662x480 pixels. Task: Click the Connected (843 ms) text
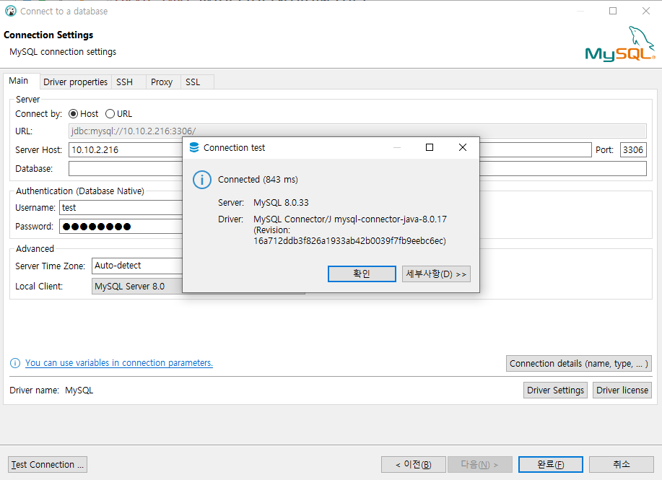pos(258,180)
